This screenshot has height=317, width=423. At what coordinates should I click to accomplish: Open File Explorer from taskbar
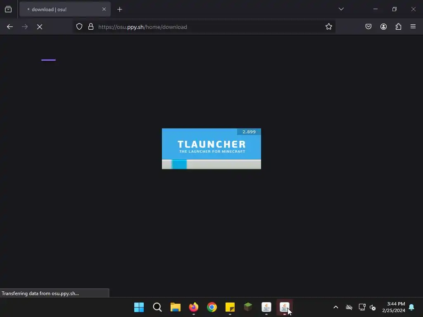pos(175,307)
